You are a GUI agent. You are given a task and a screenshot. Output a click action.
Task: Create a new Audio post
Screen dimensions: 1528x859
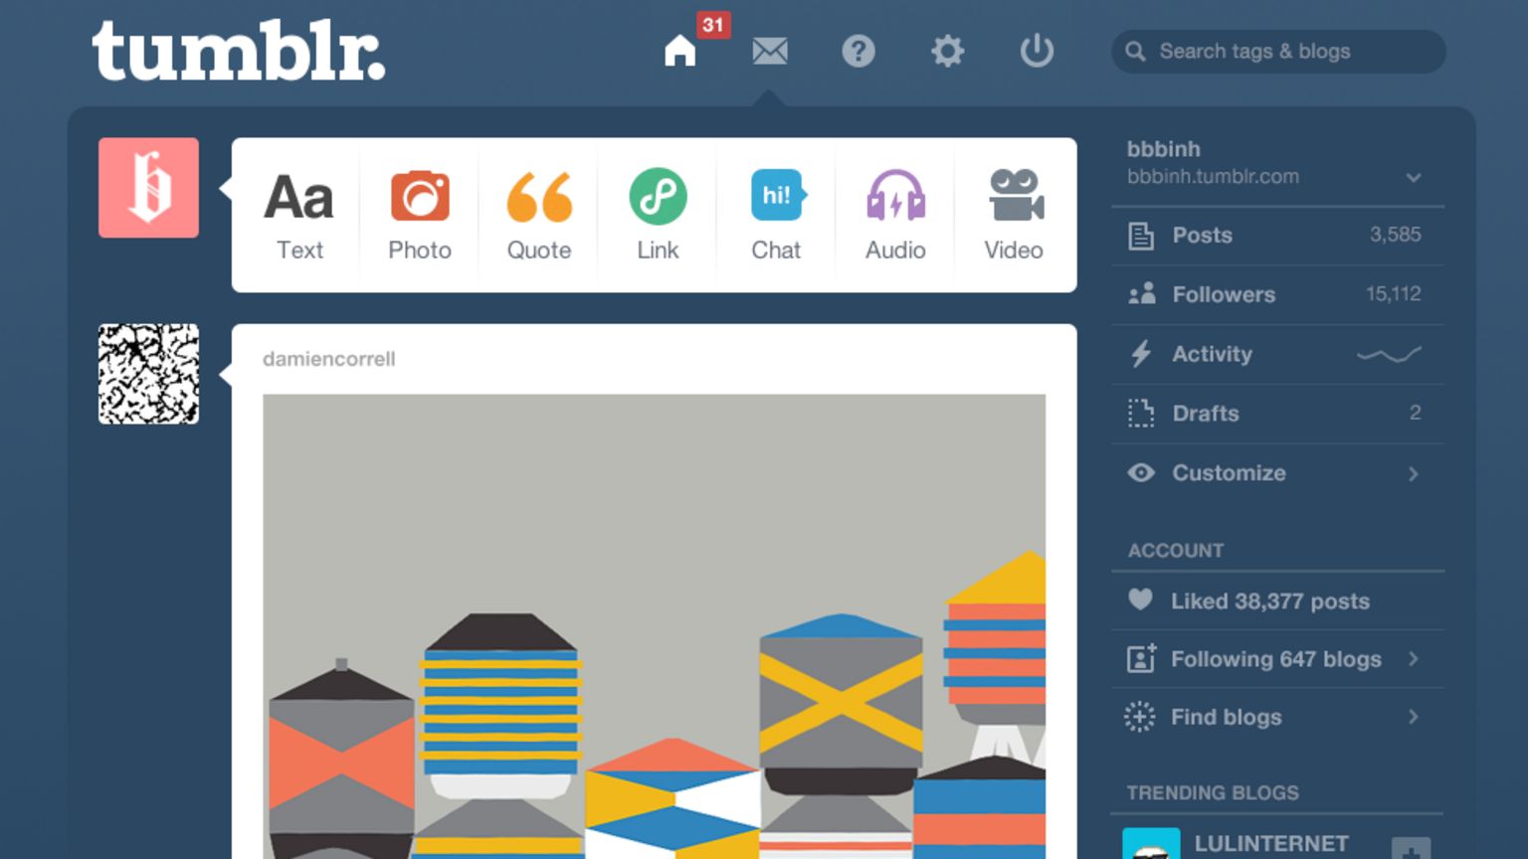pos(895,215)
